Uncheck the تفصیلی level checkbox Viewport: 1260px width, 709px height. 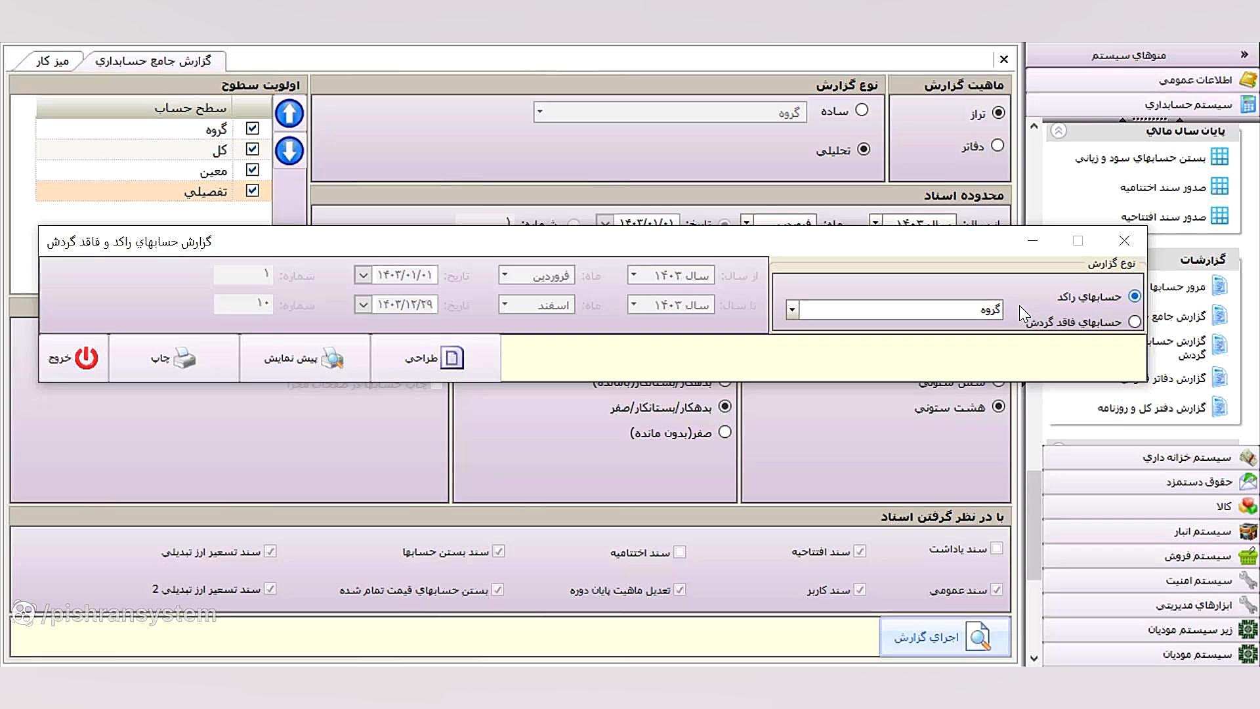point(252,190)
